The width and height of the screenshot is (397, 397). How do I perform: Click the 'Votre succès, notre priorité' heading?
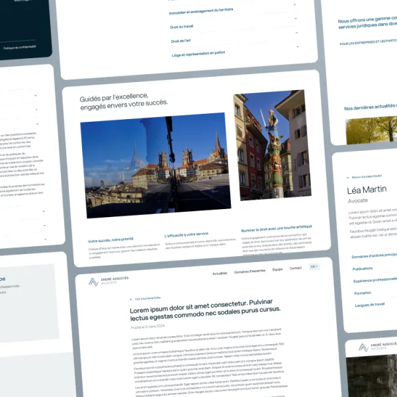click(110, 240)
